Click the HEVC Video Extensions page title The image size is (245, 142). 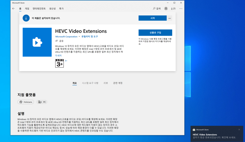click(81, 31)
